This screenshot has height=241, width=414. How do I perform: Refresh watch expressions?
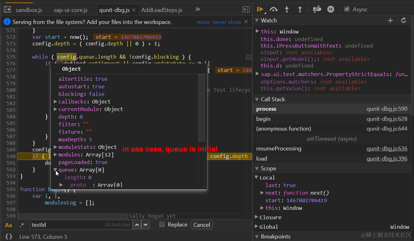(403, 21)
